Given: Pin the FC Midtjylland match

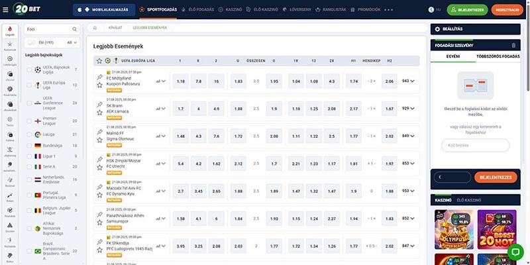Looking at the screenshot, I should click(x=99, y=77).
